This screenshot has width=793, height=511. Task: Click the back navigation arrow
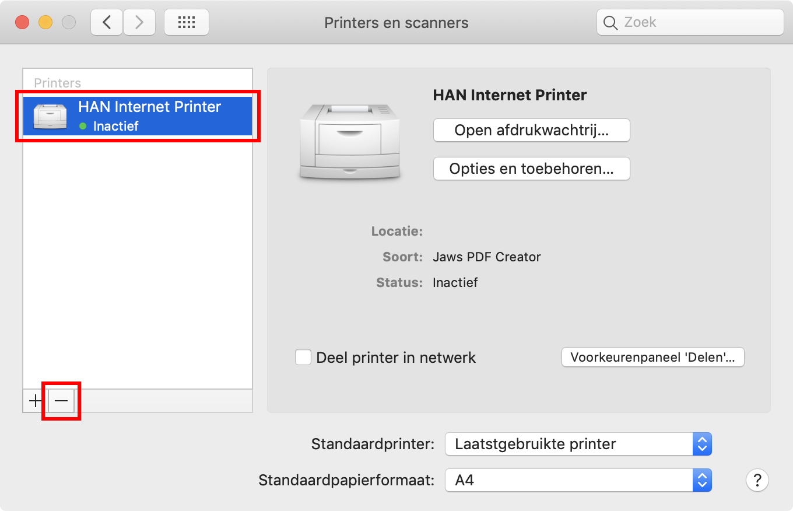point(106,22)
